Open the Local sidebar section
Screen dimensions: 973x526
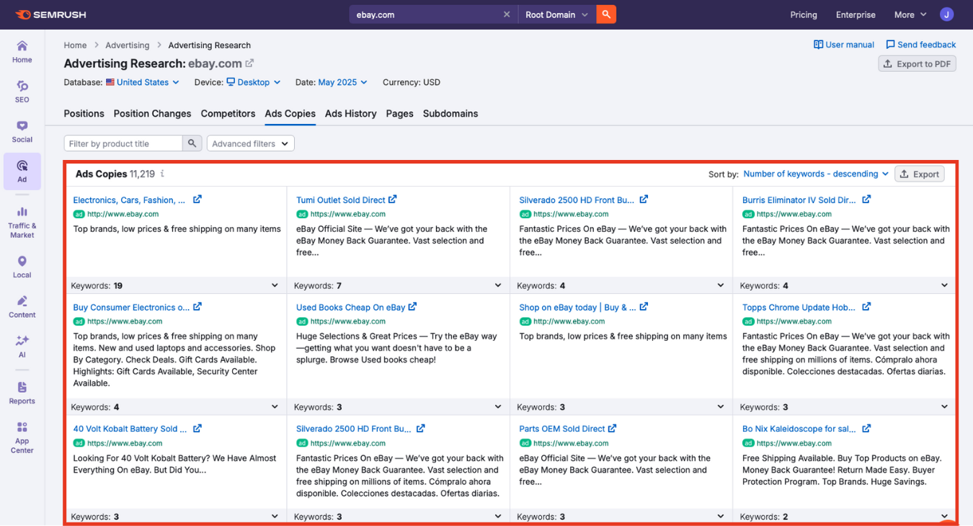tap(22, 267)
